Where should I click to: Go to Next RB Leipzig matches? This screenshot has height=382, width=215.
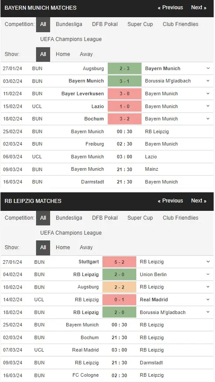[x=199, y=201]
